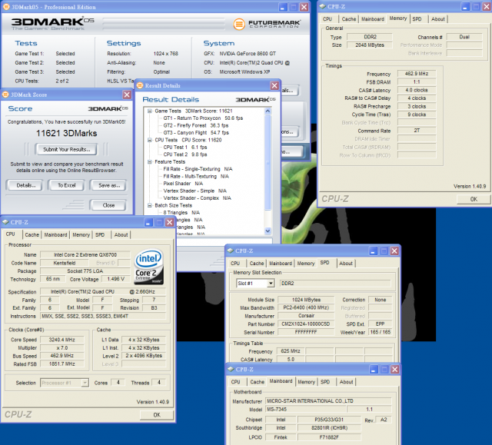Viewport: 492px width, 445px height.
Task: Click Command Rate 2T value
Action: (417, 131)
